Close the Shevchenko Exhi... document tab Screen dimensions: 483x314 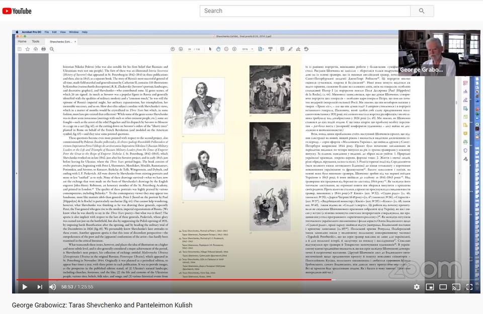pos(75,42)
